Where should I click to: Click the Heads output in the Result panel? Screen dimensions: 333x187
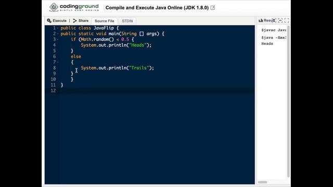[267, 44]
